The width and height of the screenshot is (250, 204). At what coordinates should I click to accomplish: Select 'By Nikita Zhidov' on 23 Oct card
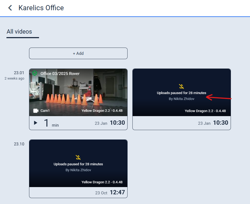point(78,170)
